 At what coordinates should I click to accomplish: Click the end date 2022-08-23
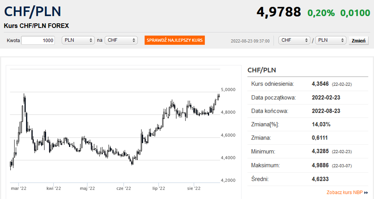[326, 111]
